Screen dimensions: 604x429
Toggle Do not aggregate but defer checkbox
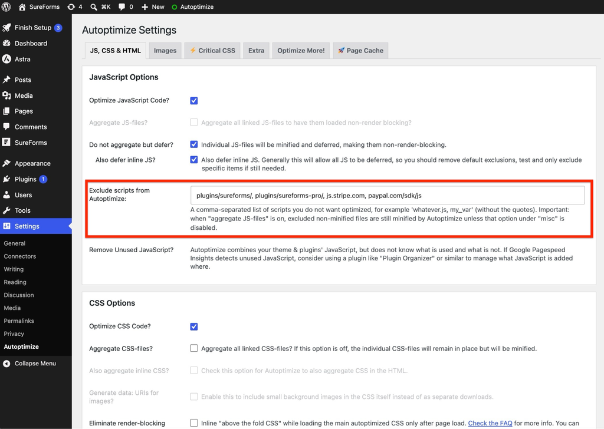tap(193, 144)
